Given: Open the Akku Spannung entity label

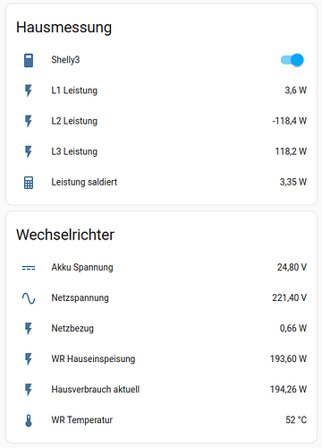Looking at the screenshot, I should click(x=82, y=267).
